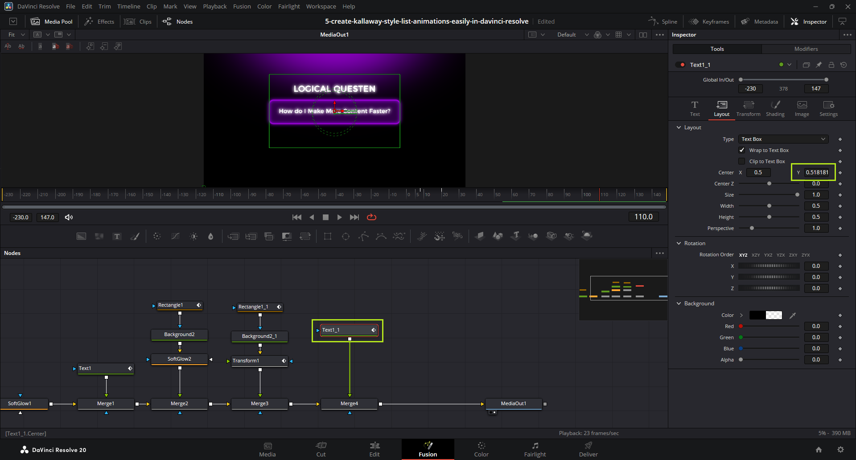Enable Clip to Text Box checkbox
The width and height of the screenshot is (856, 460).
[x=742, y=161]
